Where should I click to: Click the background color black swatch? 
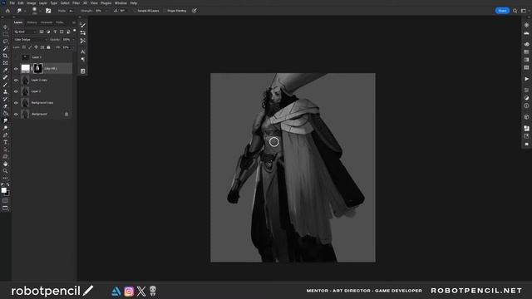pos(7,194)
